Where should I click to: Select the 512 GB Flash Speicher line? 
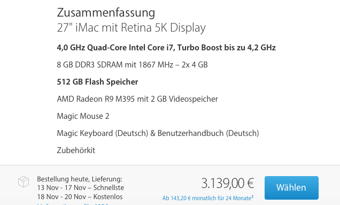point(97,82)
